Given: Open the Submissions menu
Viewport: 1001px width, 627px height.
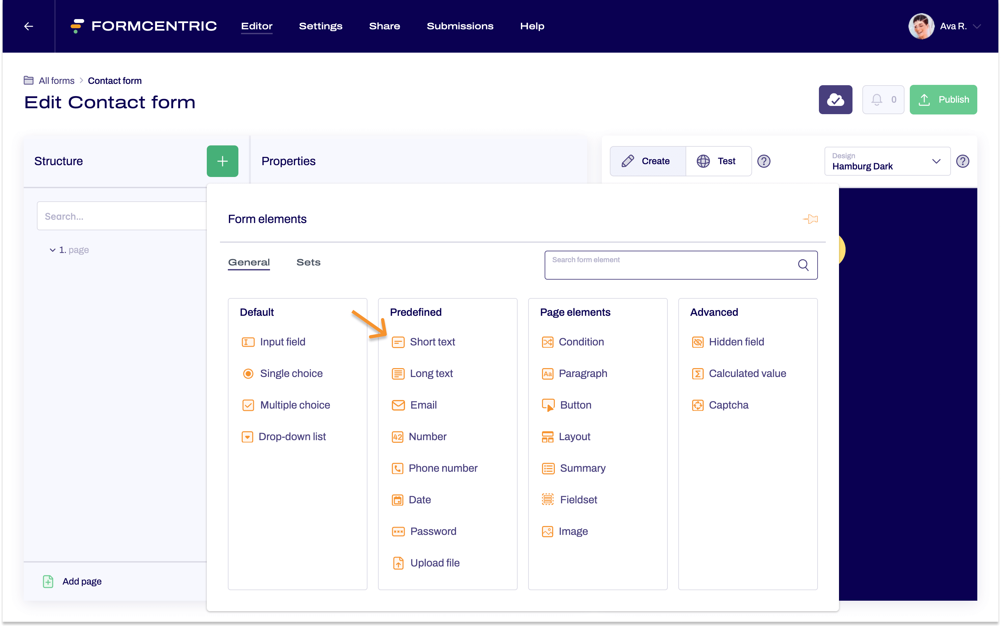Looking at the screenshot, I should [460, 26].
